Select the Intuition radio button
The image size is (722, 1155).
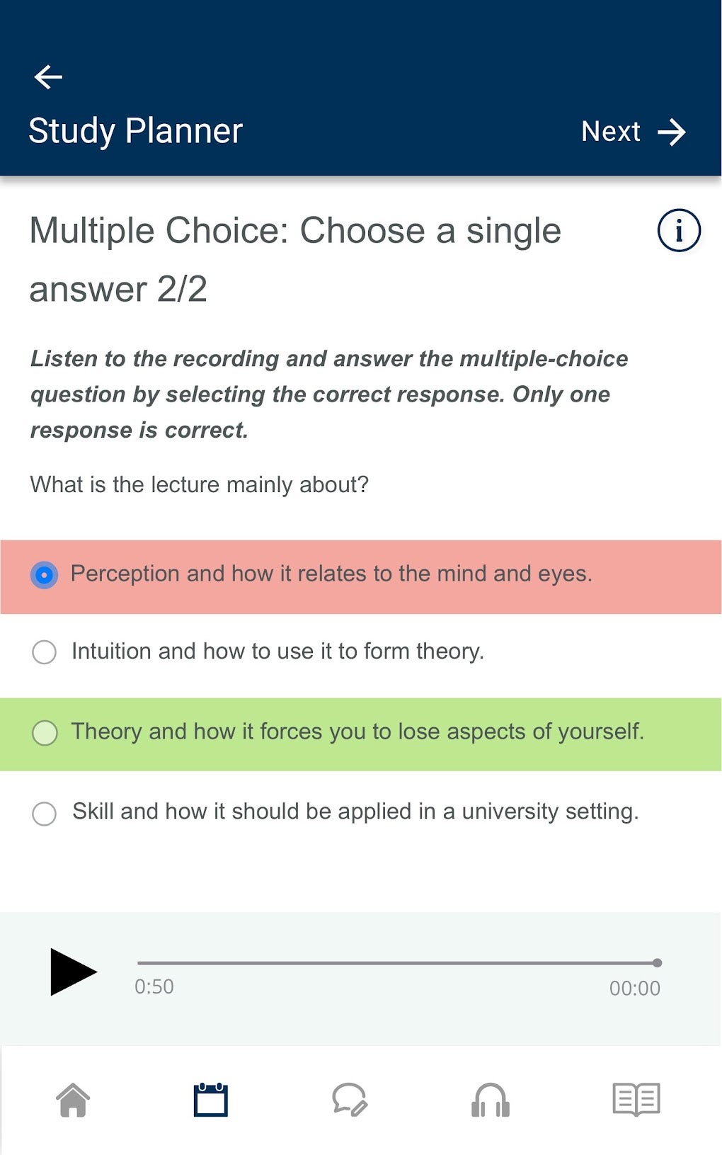click(44, 652)
